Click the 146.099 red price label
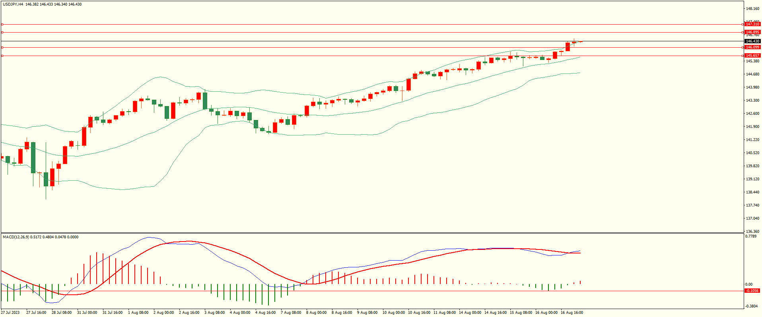 pyautogui.click(x=752, y=47)
